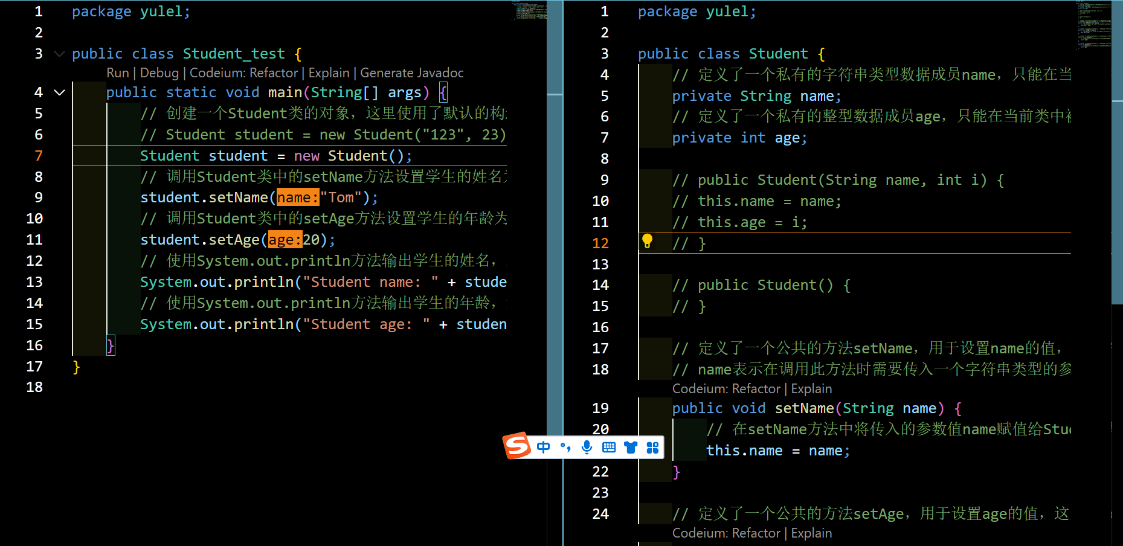Click the 'name:' inlay hint in setName call
The height and width of the screenshot is (546, 1123).
[x=298, y=198]
